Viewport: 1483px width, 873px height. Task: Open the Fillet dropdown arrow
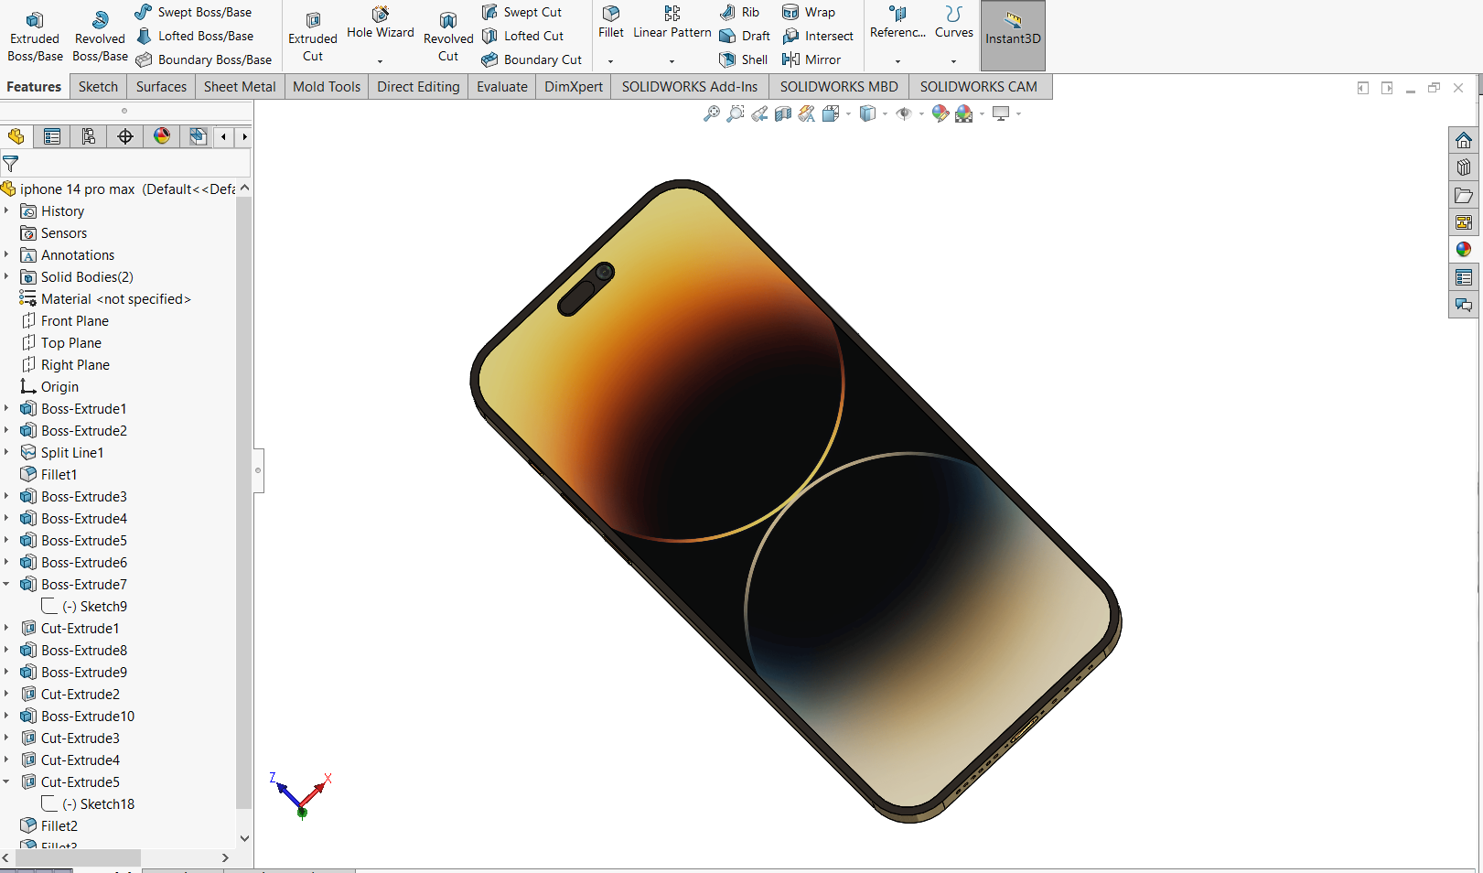point(611,61)
